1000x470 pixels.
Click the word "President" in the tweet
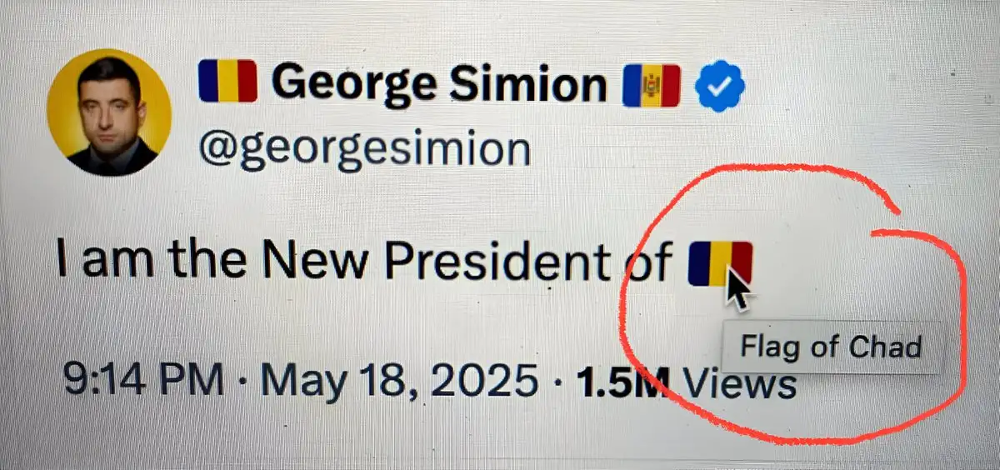(497, 260)
